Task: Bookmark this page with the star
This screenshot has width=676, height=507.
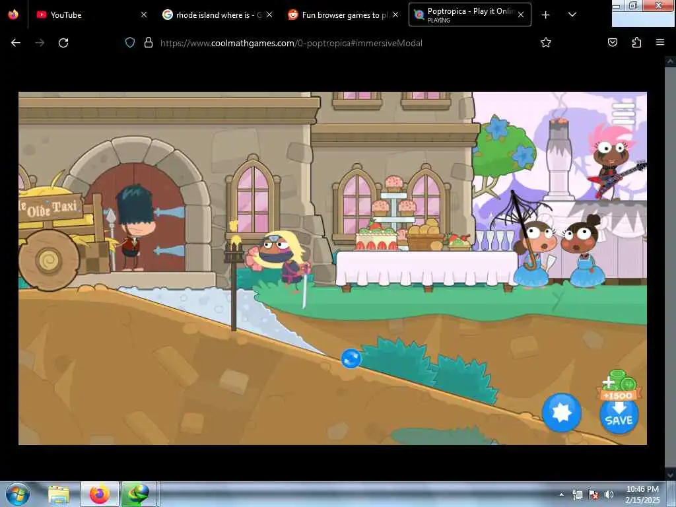Action: (x=546, y=42)
